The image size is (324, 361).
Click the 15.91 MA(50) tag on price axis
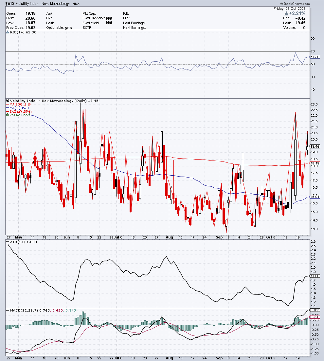pos(315,197)
